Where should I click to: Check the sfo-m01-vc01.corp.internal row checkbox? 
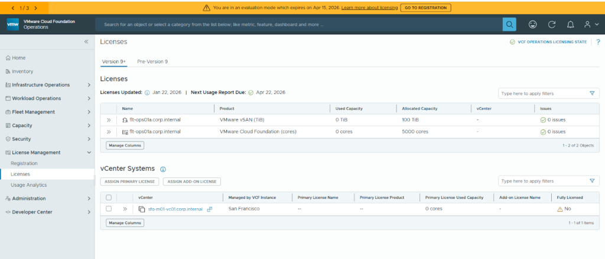(109, 209)
